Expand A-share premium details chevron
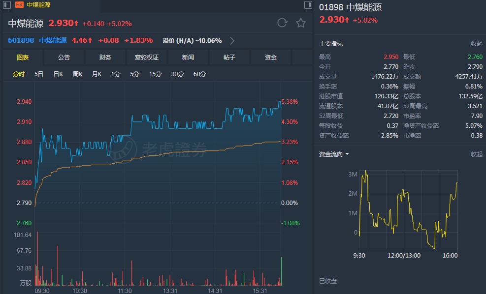The width and height of the screenshot is (486, 294). coord(232,40)
